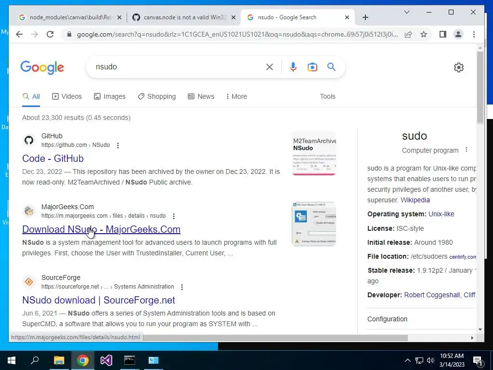The image size is (493, 370).
Task: Open the M2TeamArchive NSudo thumbnail
Action: coord(314,153)
